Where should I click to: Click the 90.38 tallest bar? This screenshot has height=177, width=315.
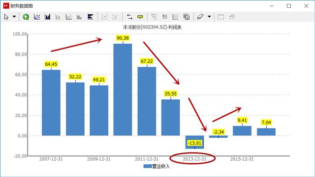click(x=123, y=90)
